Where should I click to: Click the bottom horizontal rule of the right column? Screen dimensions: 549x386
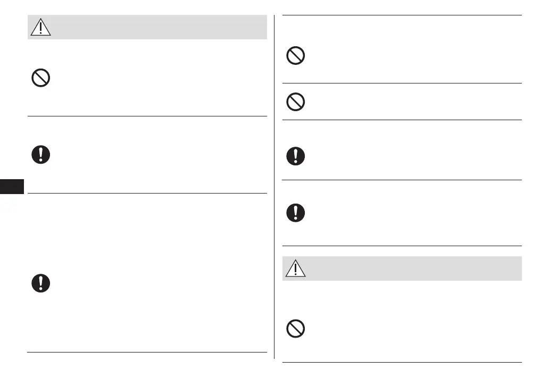click(x=402, y=363)
